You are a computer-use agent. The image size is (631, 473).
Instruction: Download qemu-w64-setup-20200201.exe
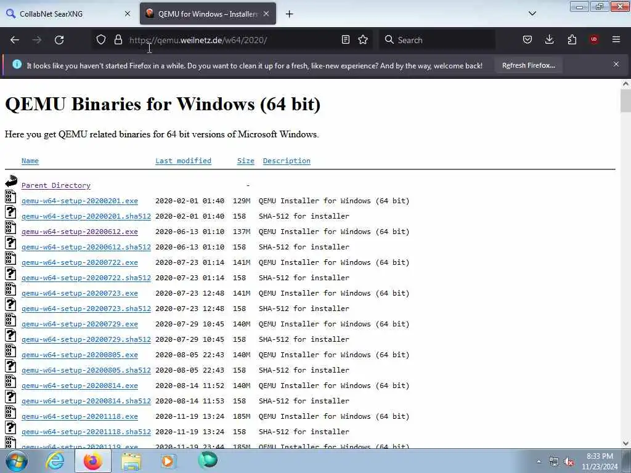(79, 201)
